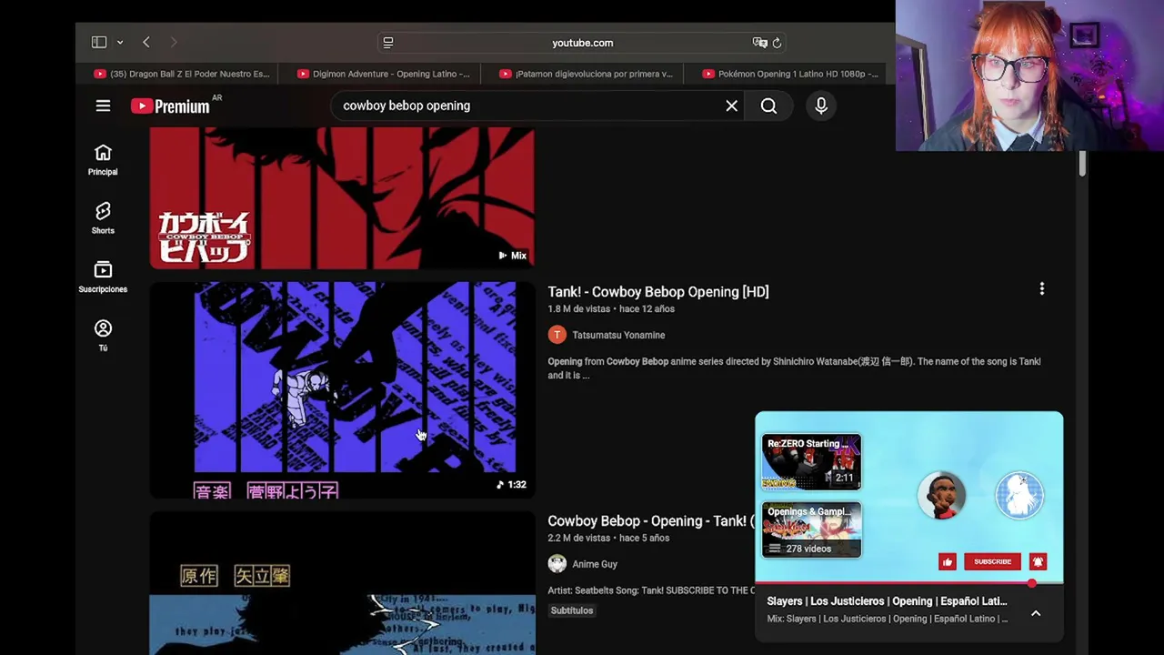Switch to the Digimon Adventure Opening tab
Screen dimensions: 1164x655
click(x=384, y=74)
